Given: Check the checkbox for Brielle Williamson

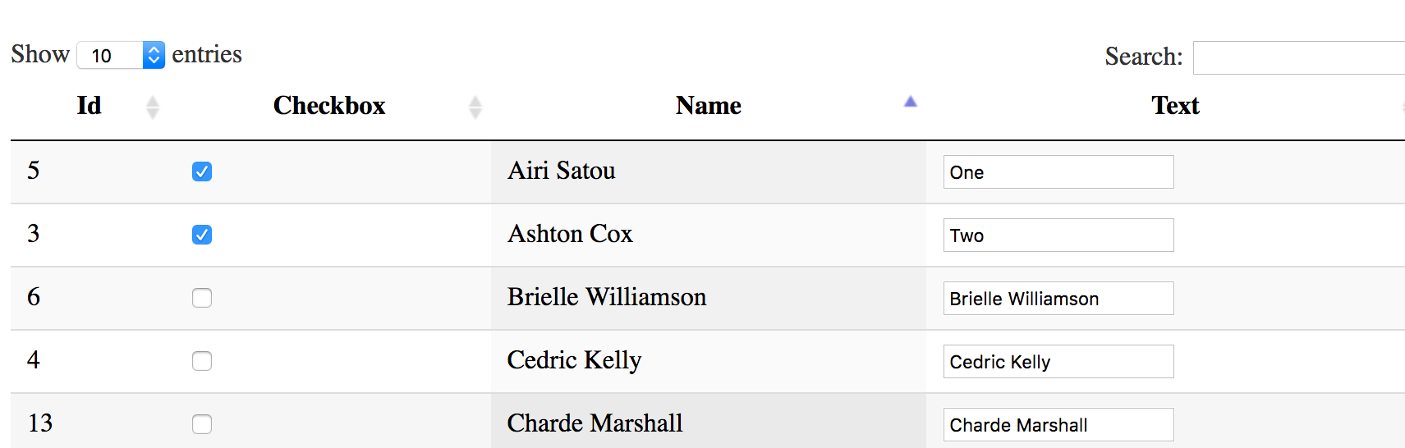Looking at the screenshot, I should (202, 298).
